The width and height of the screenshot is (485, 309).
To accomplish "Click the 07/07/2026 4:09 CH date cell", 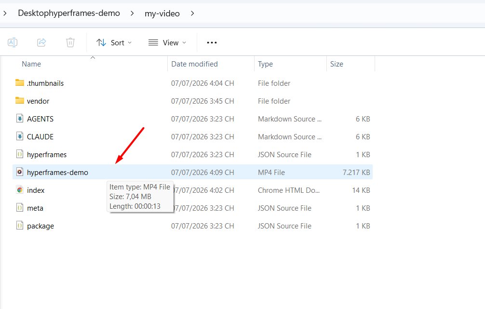I will (x=202, y=173).
